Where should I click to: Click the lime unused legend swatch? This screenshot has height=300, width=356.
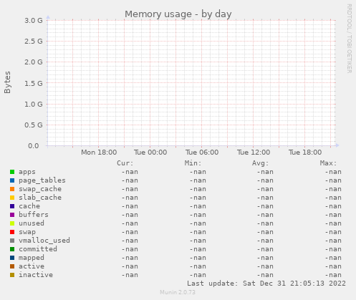(x=12, y=223)
